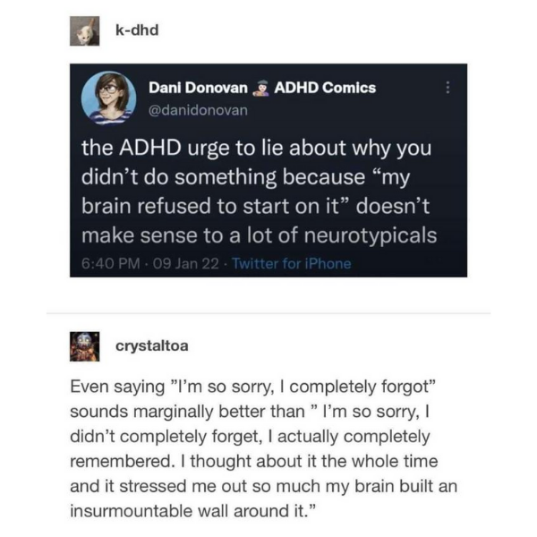Click the k-dhd cat avatar
Screen dimensions: 537x537
click(x=84, y=31)
